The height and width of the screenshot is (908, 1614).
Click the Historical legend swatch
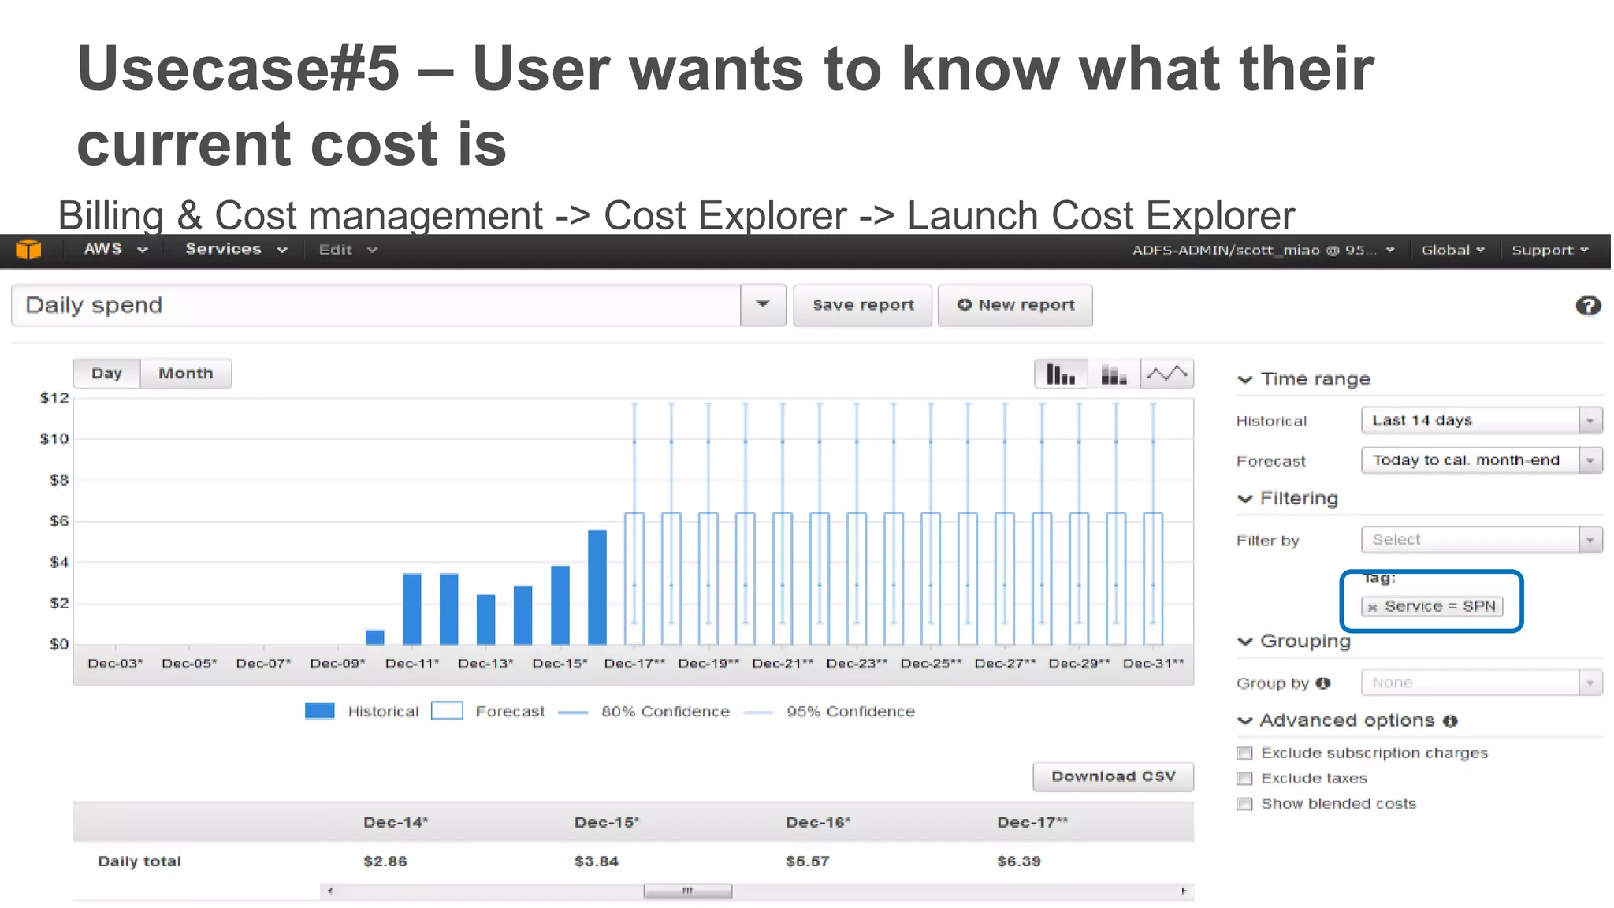coord(319,711)
